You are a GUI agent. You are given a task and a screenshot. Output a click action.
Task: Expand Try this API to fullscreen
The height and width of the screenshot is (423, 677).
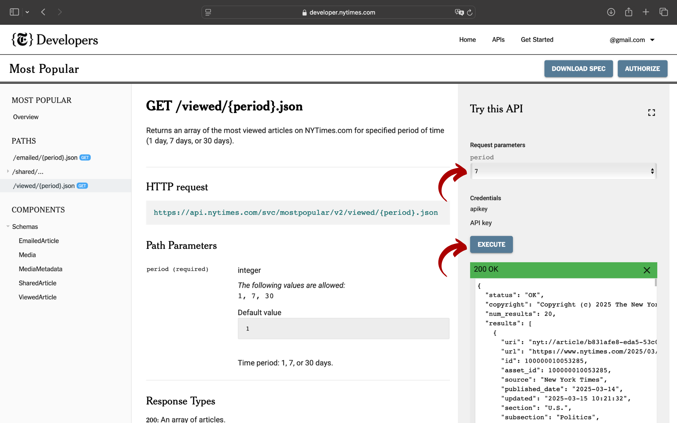(651, 113)
